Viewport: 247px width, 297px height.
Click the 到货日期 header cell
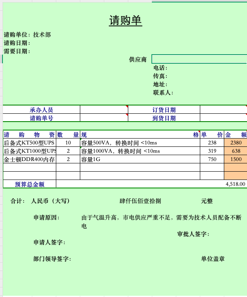click(x=164, y=117)
